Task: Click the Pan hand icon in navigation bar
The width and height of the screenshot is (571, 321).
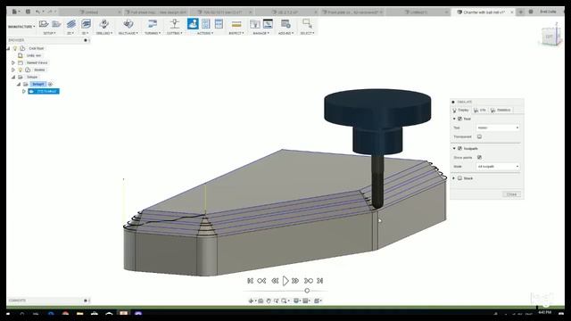Action: click(269, 300)
